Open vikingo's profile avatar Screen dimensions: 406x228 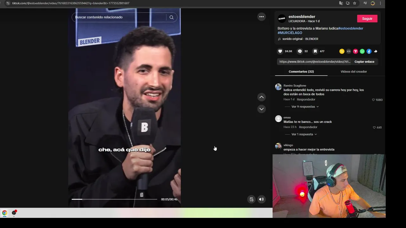(278, 146)
